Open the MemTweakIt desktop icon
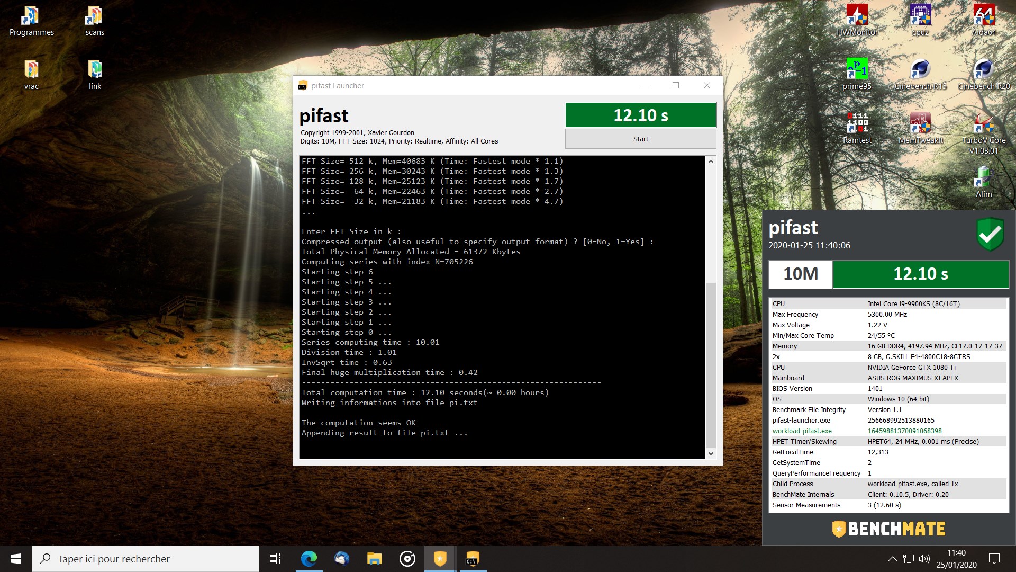 point(920,128)
